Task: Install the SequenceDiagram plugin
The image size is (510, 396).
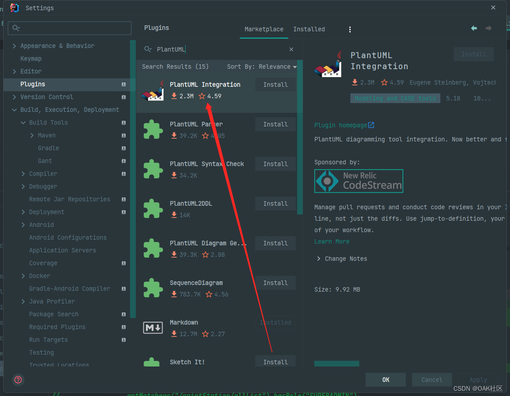Action: point(275,283)
